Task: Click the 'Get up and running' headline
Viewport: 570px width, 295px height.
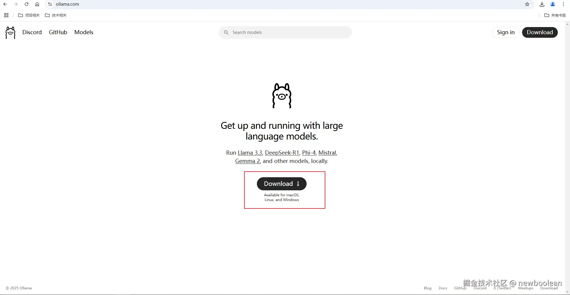Action: coord(282,131)
